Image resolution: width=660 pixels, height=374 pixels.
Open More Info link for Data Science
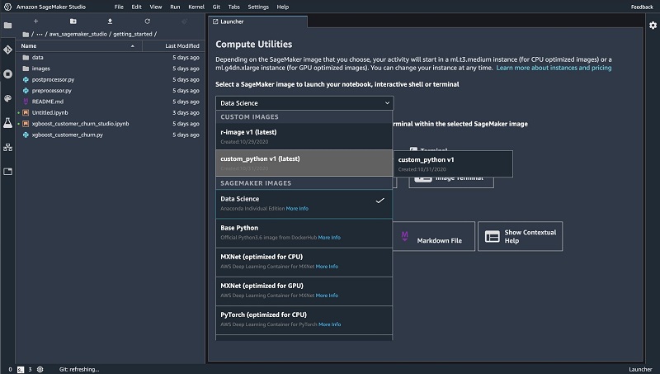pos(297,209)
